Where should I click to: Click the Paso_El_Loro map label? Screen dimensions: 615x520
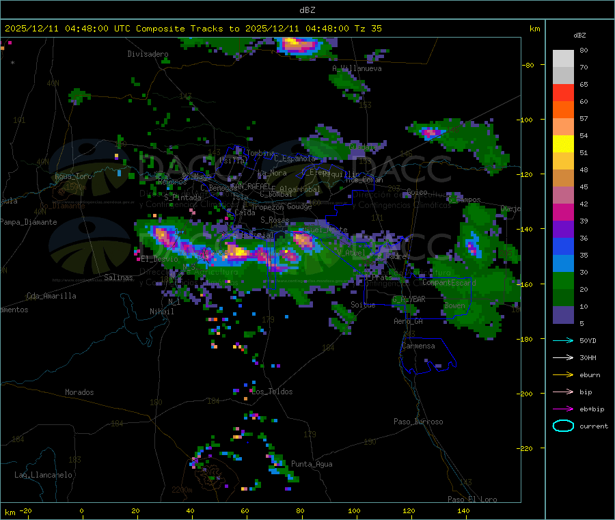pos(472,500)
